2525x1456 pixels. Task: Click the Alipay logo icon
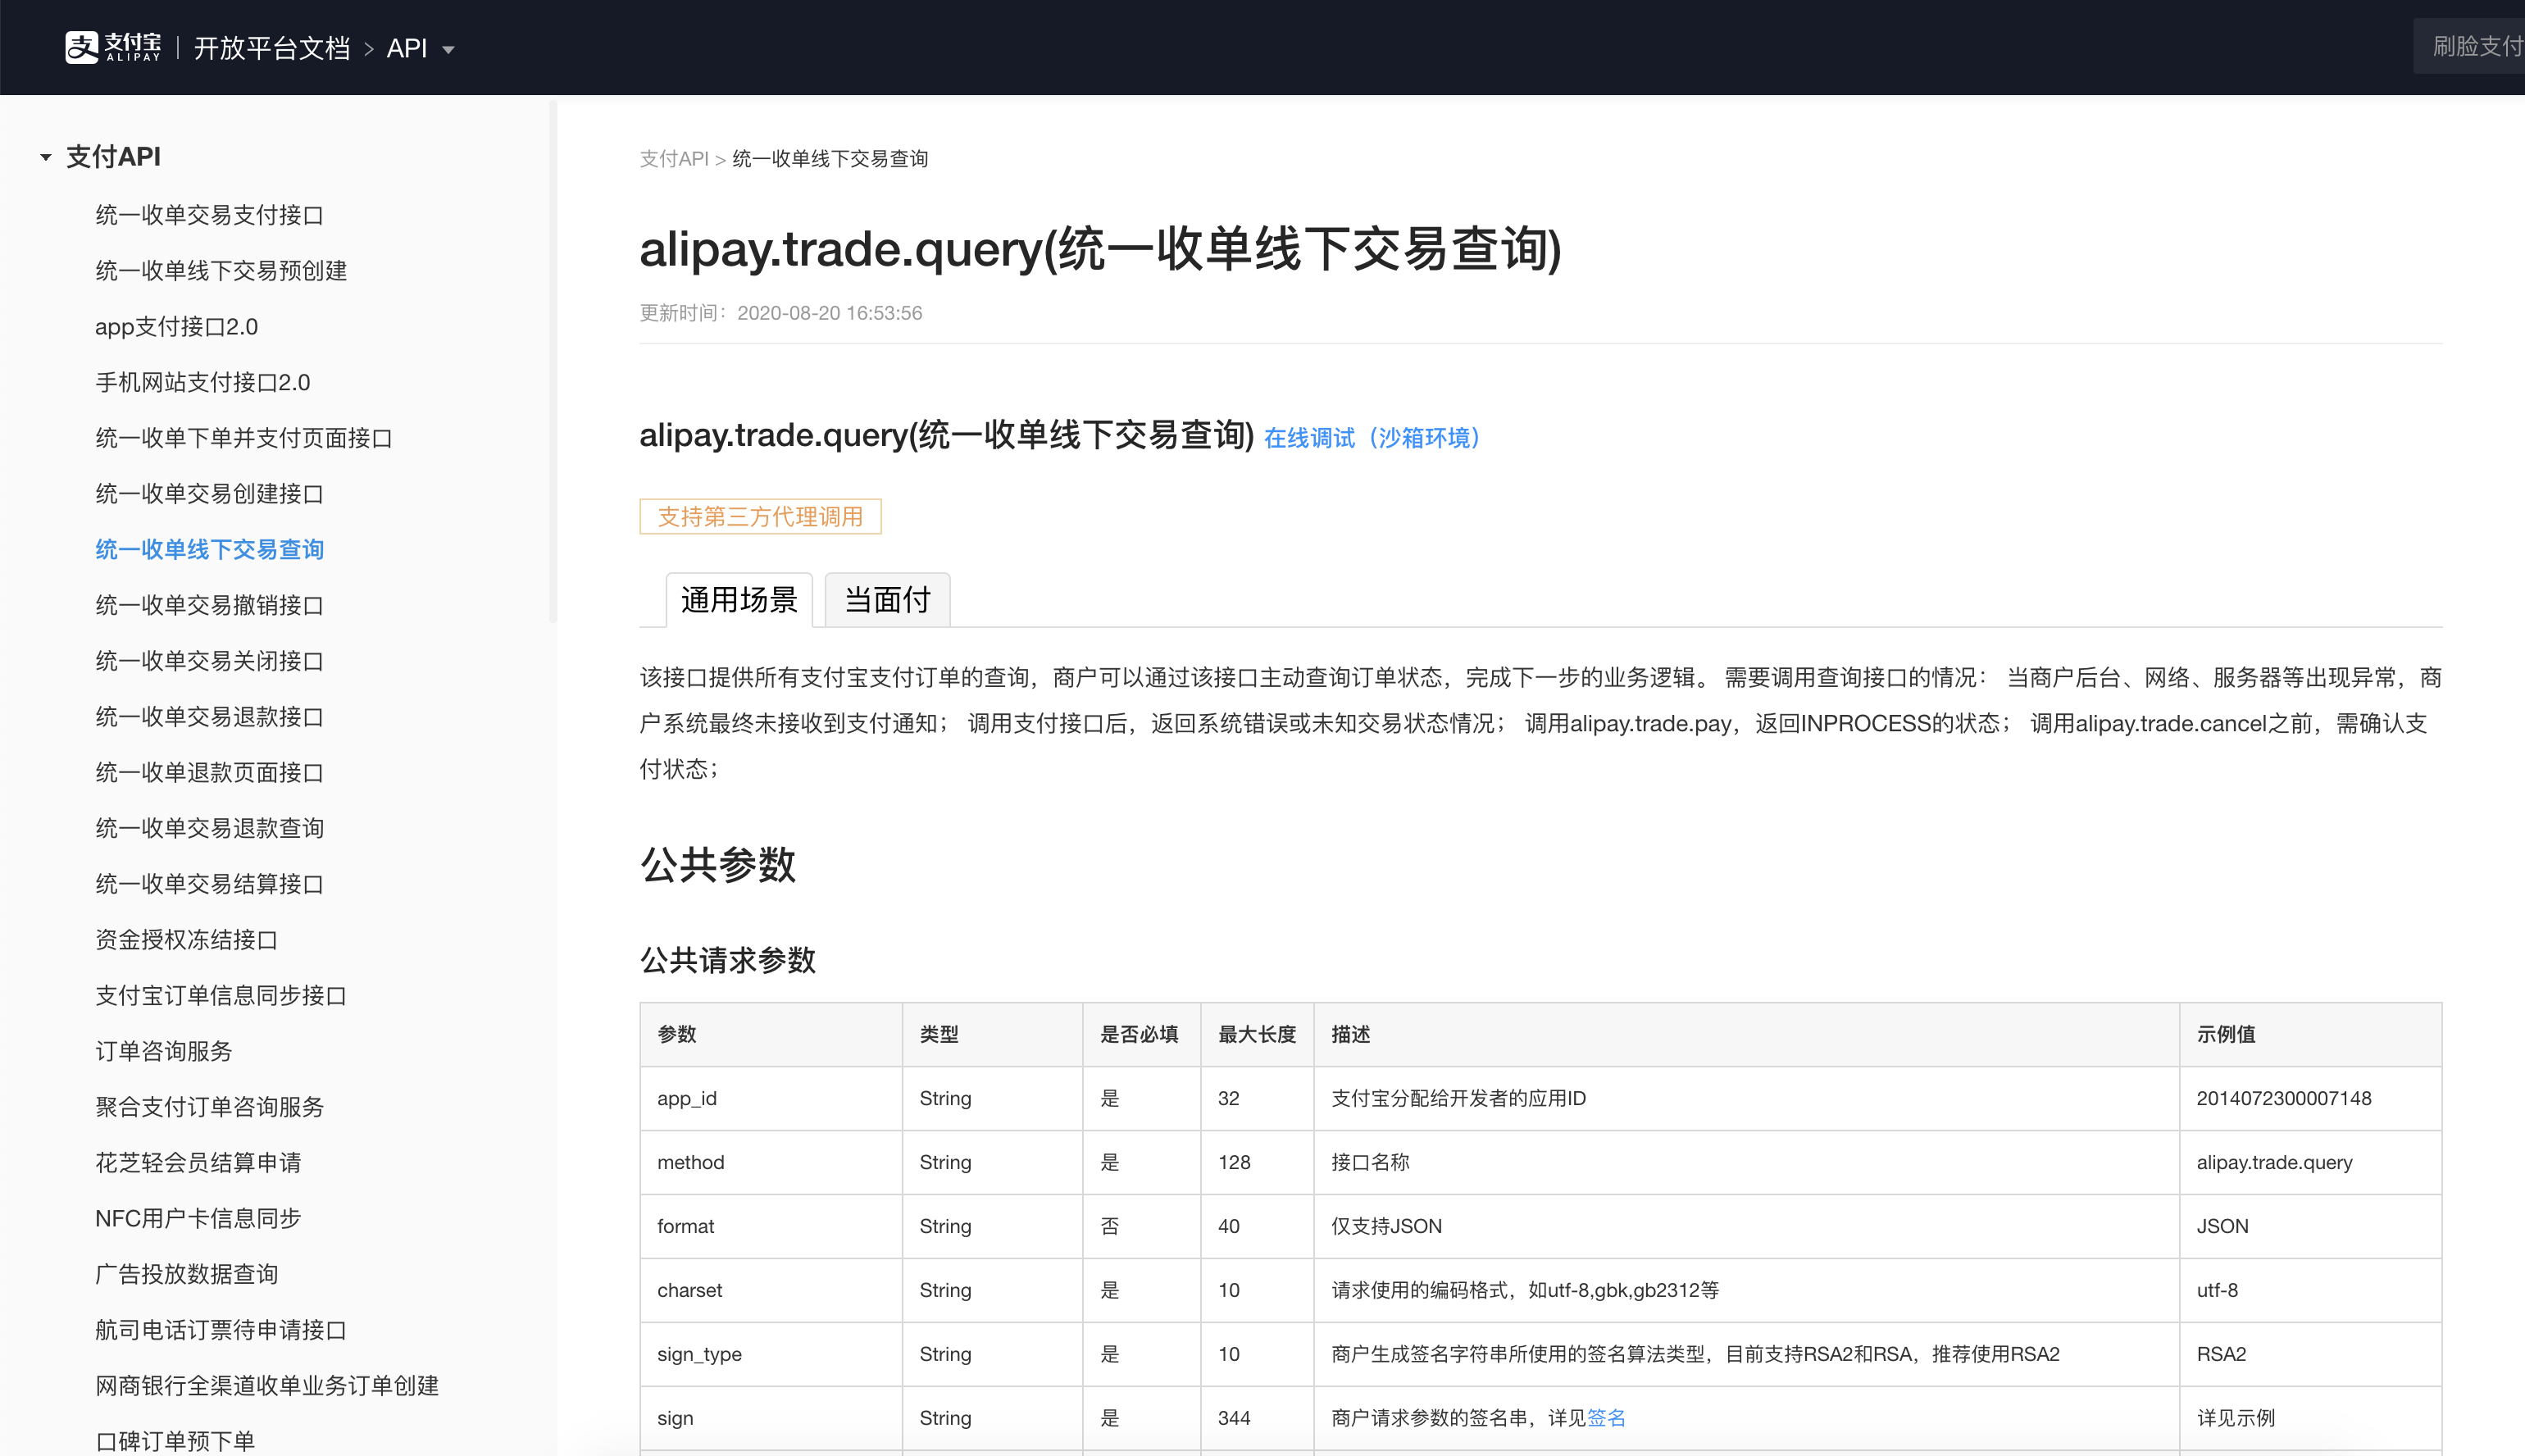[82, 47]
